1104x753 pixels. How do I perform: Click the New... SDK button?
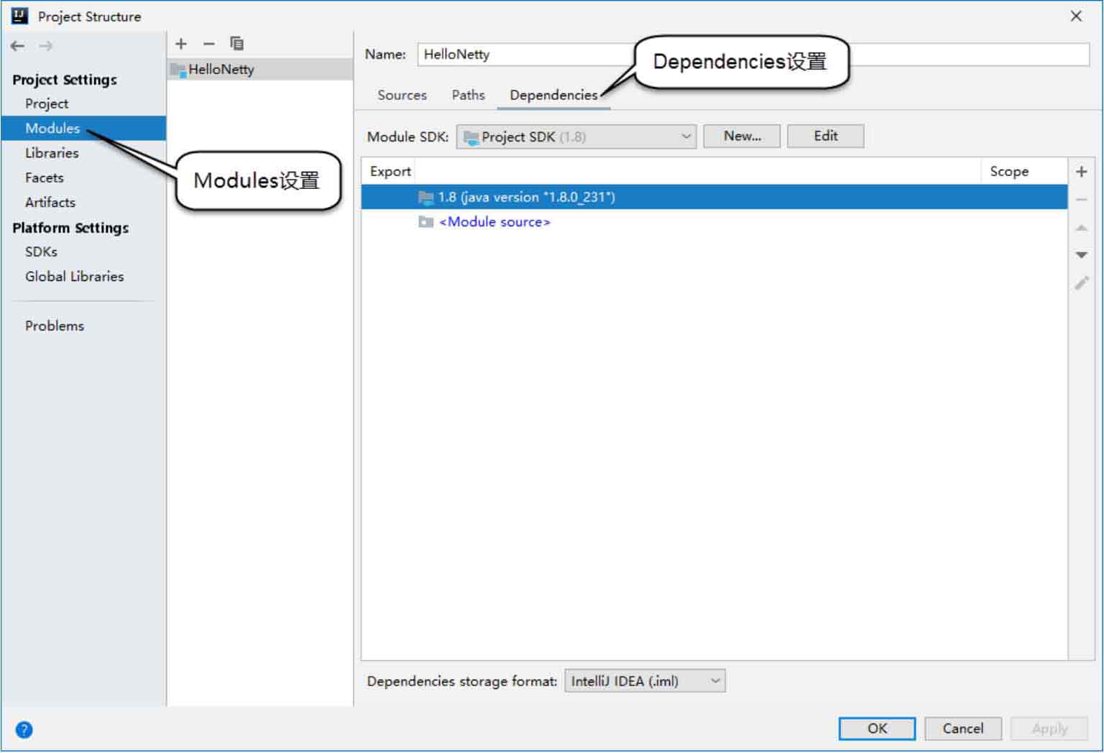click(742, 136)
